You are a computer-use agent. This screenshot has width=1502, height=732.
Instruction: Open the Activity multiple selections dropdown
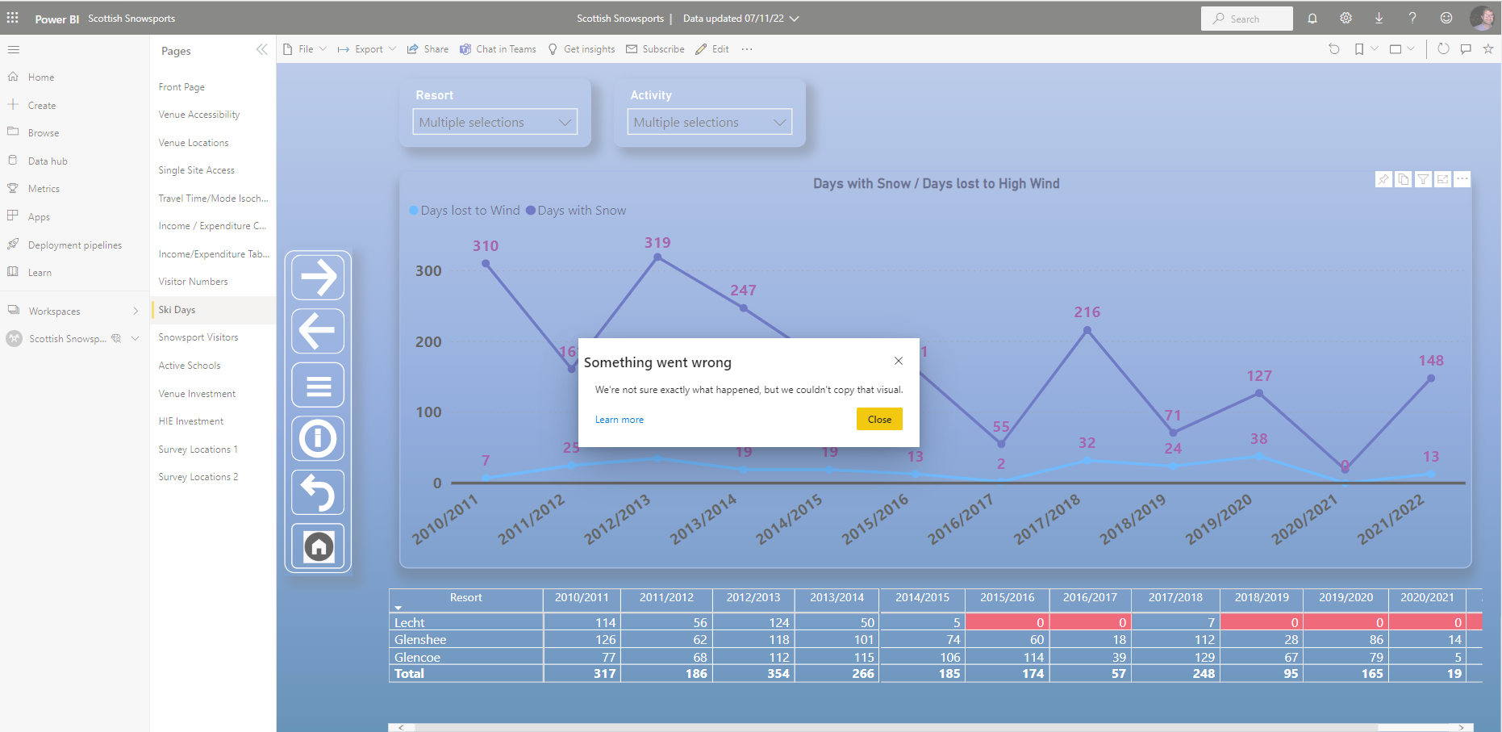[x=710, y=122]
